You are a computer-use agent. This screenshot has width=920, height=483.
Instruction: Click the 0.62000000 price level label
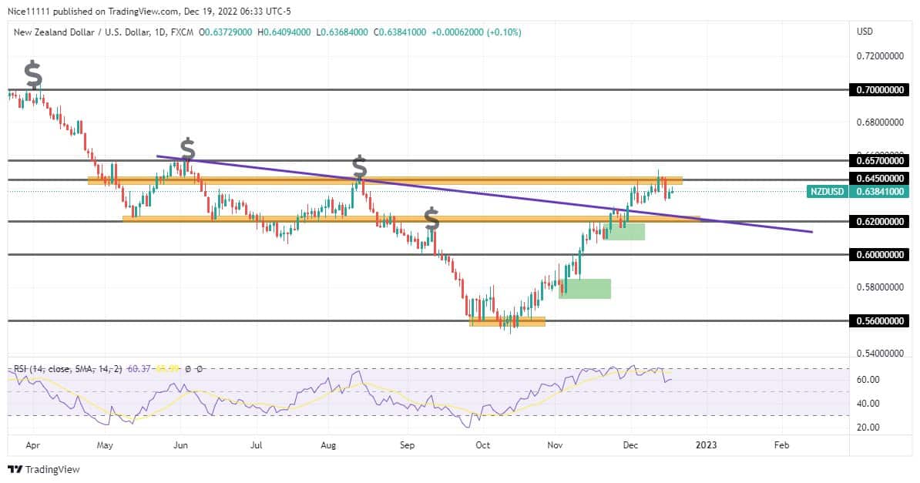point(879,221)
